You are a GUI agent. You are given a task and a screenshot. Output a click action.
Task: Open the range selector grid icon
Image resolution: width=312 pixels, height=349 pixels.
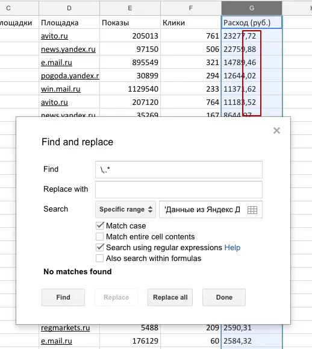click(x=252, y=210)
